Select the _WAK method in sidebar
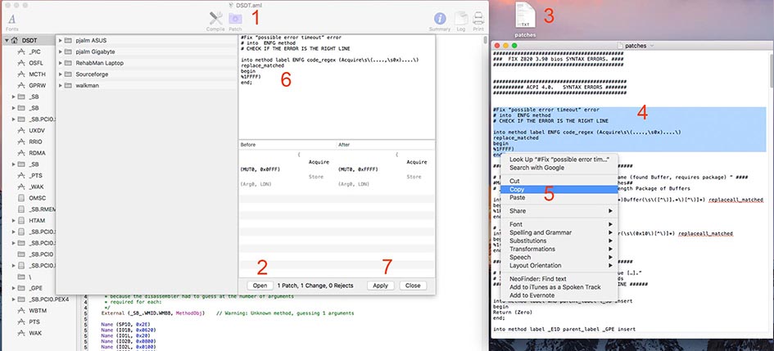 click(35, 187)
